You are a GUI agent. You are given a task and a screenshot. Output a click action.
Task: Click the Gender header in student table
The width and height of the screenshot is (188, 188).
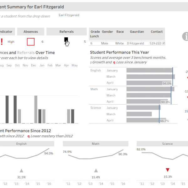[x=107, y=32]
